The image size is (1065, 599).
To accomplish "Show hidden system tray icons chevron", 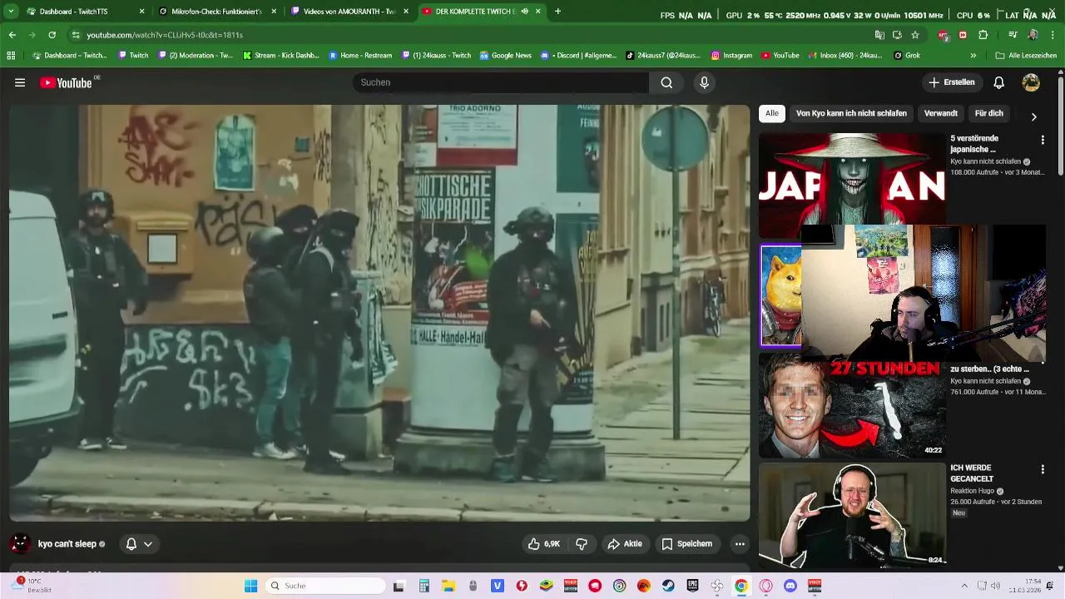I will pos(964,586).
